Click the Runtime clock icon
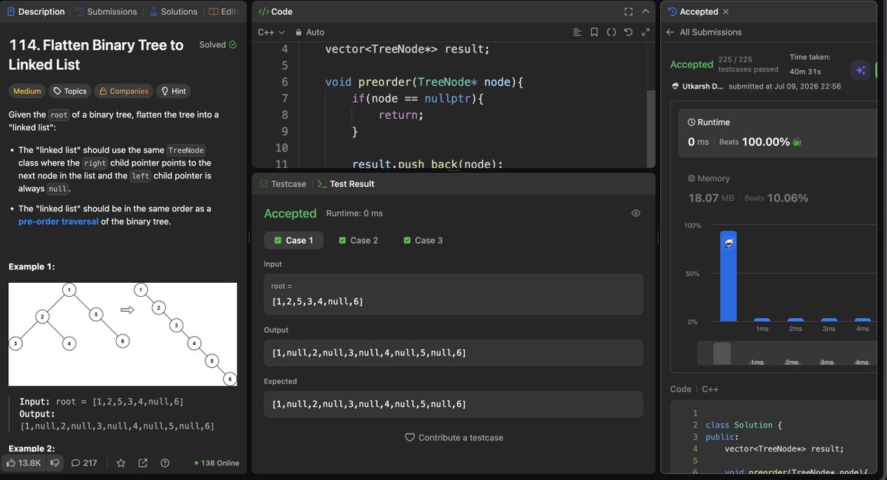Screen dimensions: 887x480 pos(691,123)
